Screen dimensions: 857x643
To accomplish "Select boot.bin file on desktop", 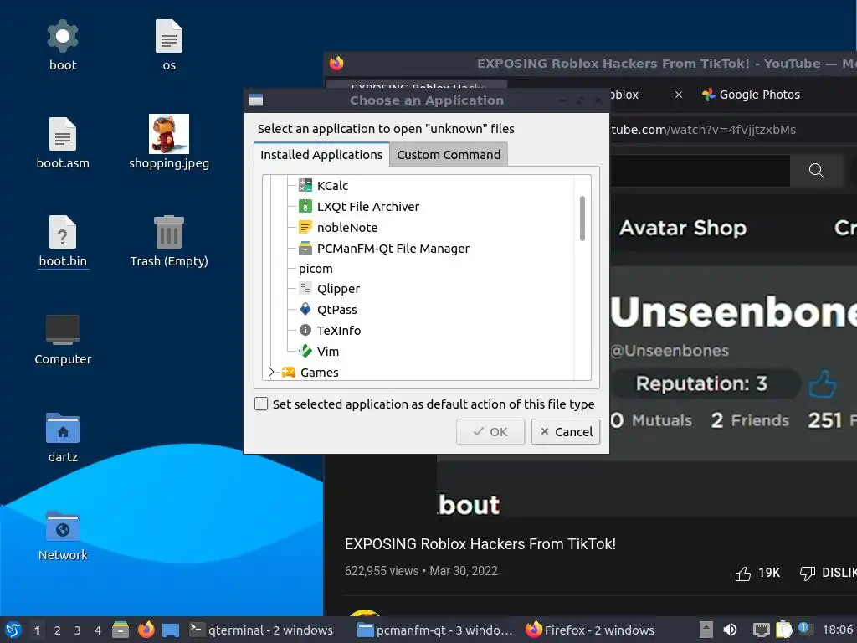I will coord(63,241).
